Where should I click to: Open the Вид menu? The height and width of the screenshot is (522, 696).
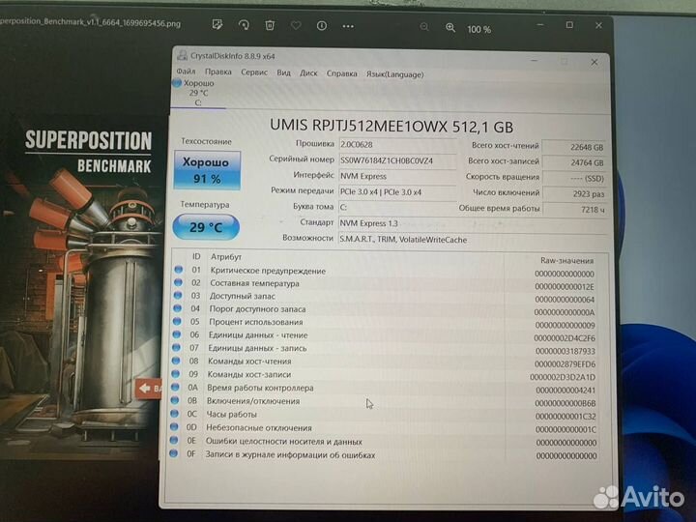point(283,72)
